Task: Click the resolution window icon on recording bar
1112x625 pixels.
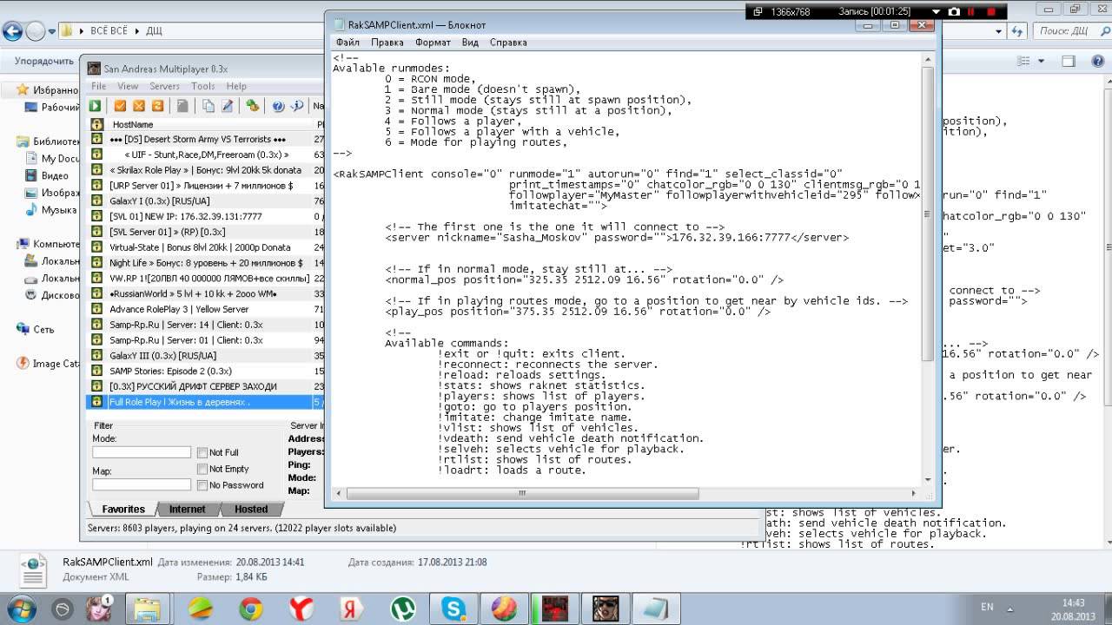Action: point(758,12)
